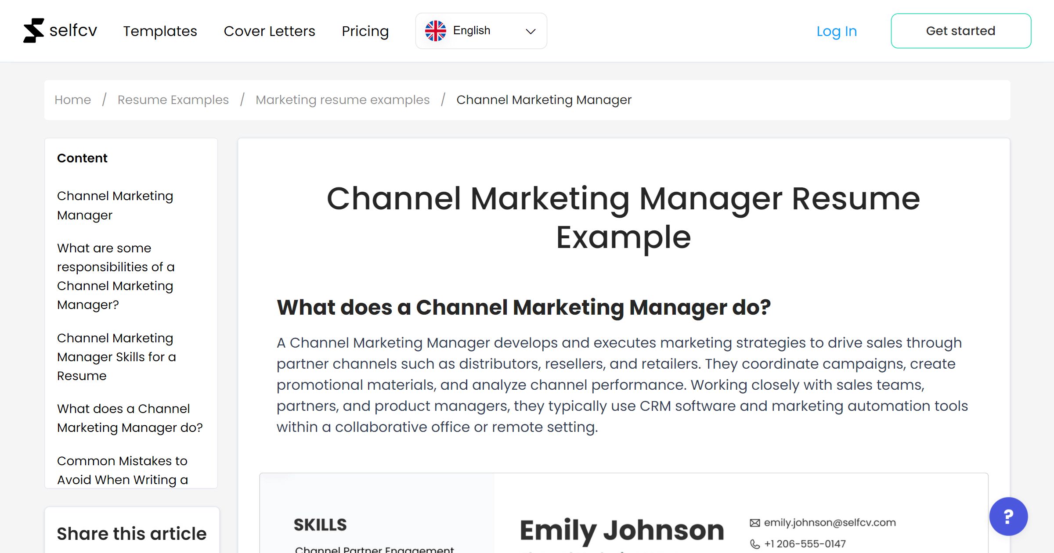The width and height of the screenshot is (1054, 553).
Task: Jump to Common Mistakes to Avoid section
Action: (x=123, y=470)
